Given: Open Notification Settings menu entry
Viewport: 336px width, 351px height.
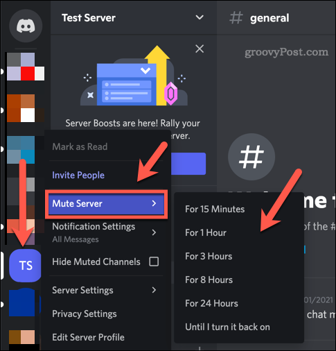Looking at the screenshot, I should (x=106, y=232).
